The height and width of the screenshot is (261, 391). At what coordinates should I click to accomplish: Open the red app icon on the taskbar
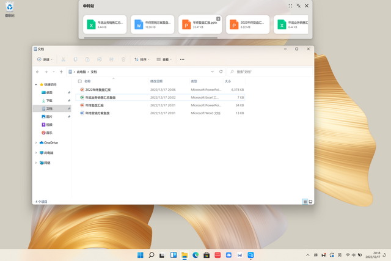[217, 255]
